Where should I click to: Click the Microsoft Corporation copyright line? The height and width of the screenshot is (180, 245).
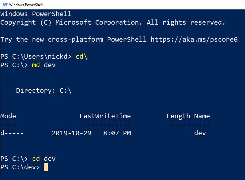pyautogui.click(x=113, y=22)
